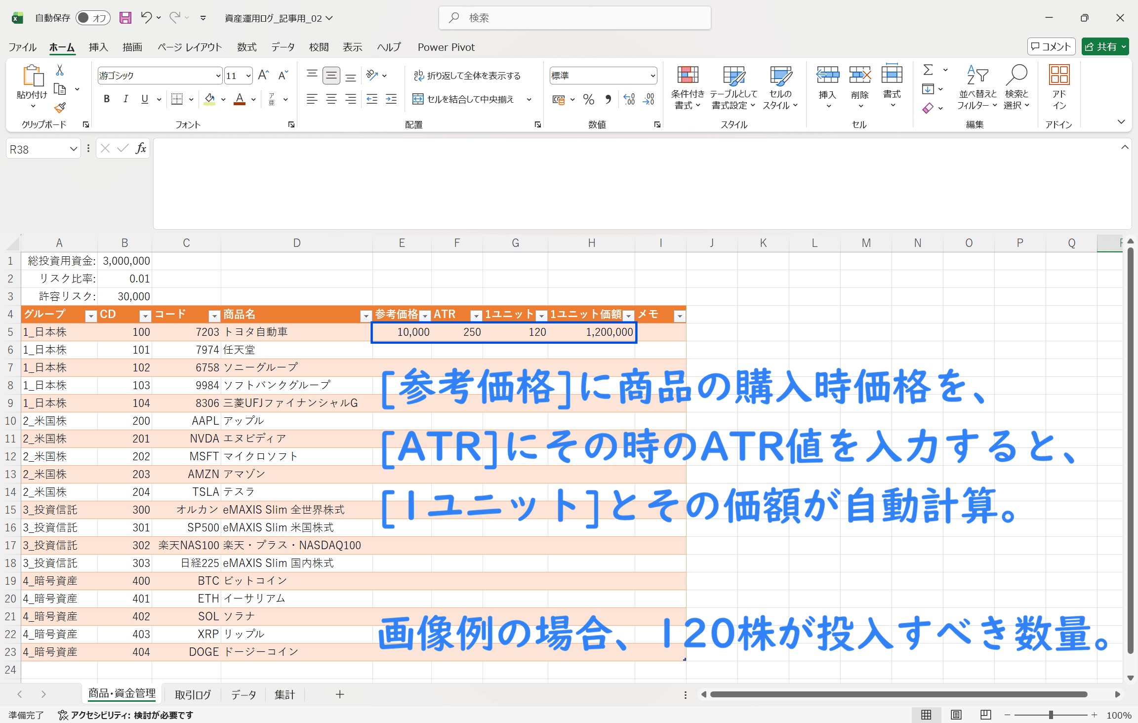The width and height of the screenshot is (1138, 723).
Task: Click the Cut scissors icon
Action: pyautogui.click(x=60, y=71)
